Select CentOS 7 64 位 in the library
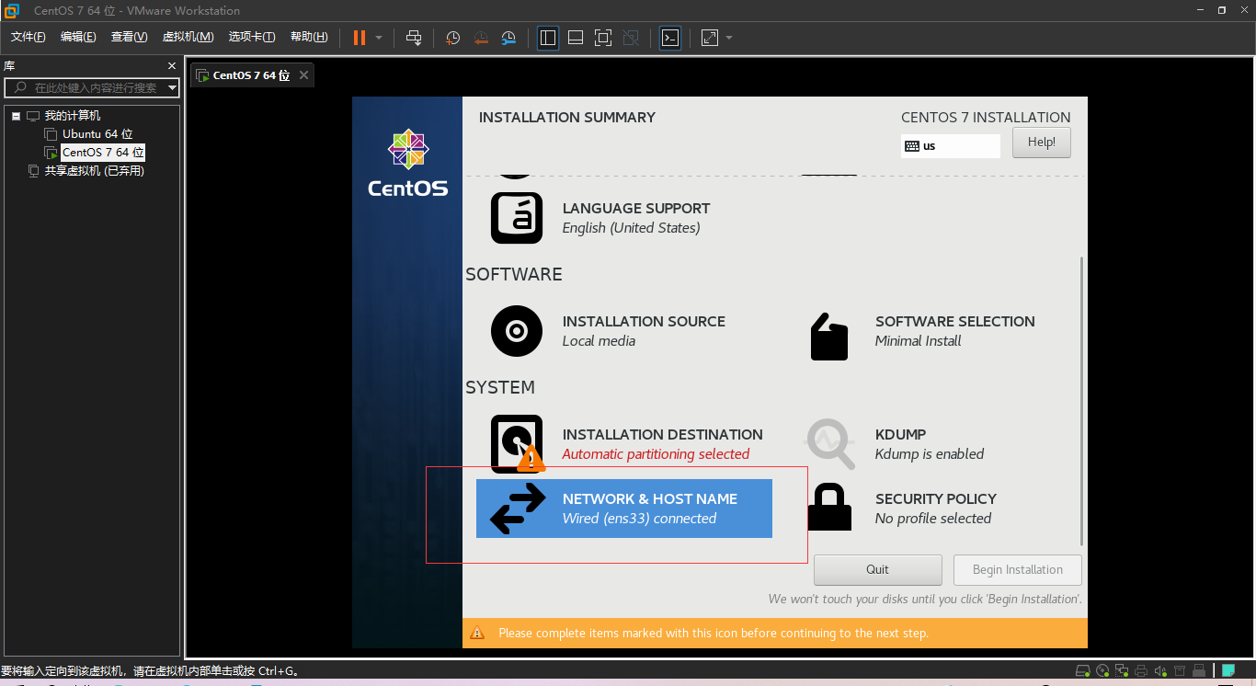Viewport: 1256px width, 686px height. (103, 153)
